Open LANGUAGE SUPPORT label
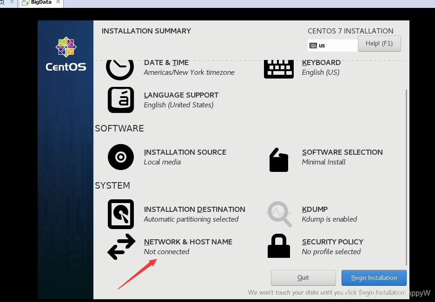The height and width of the screenshot is (302, 435). [181, 95]
